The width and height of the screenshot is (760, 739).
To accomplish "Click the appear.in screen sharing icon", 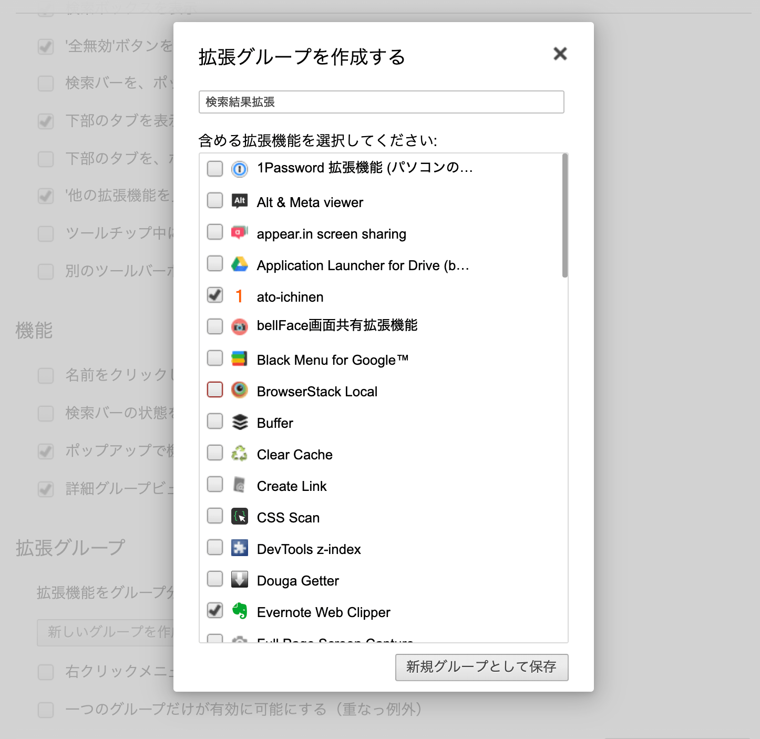I will [x=240, y=233].
